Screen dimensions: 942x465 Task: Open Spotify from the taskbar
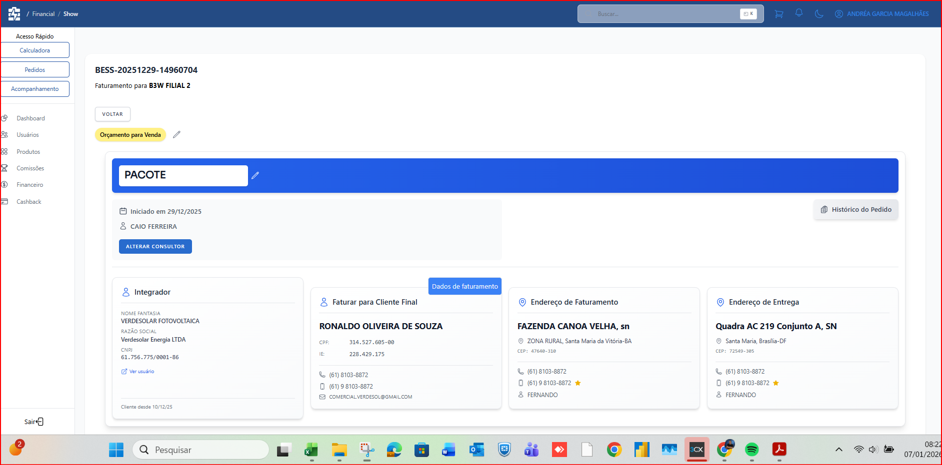[751, 450]
